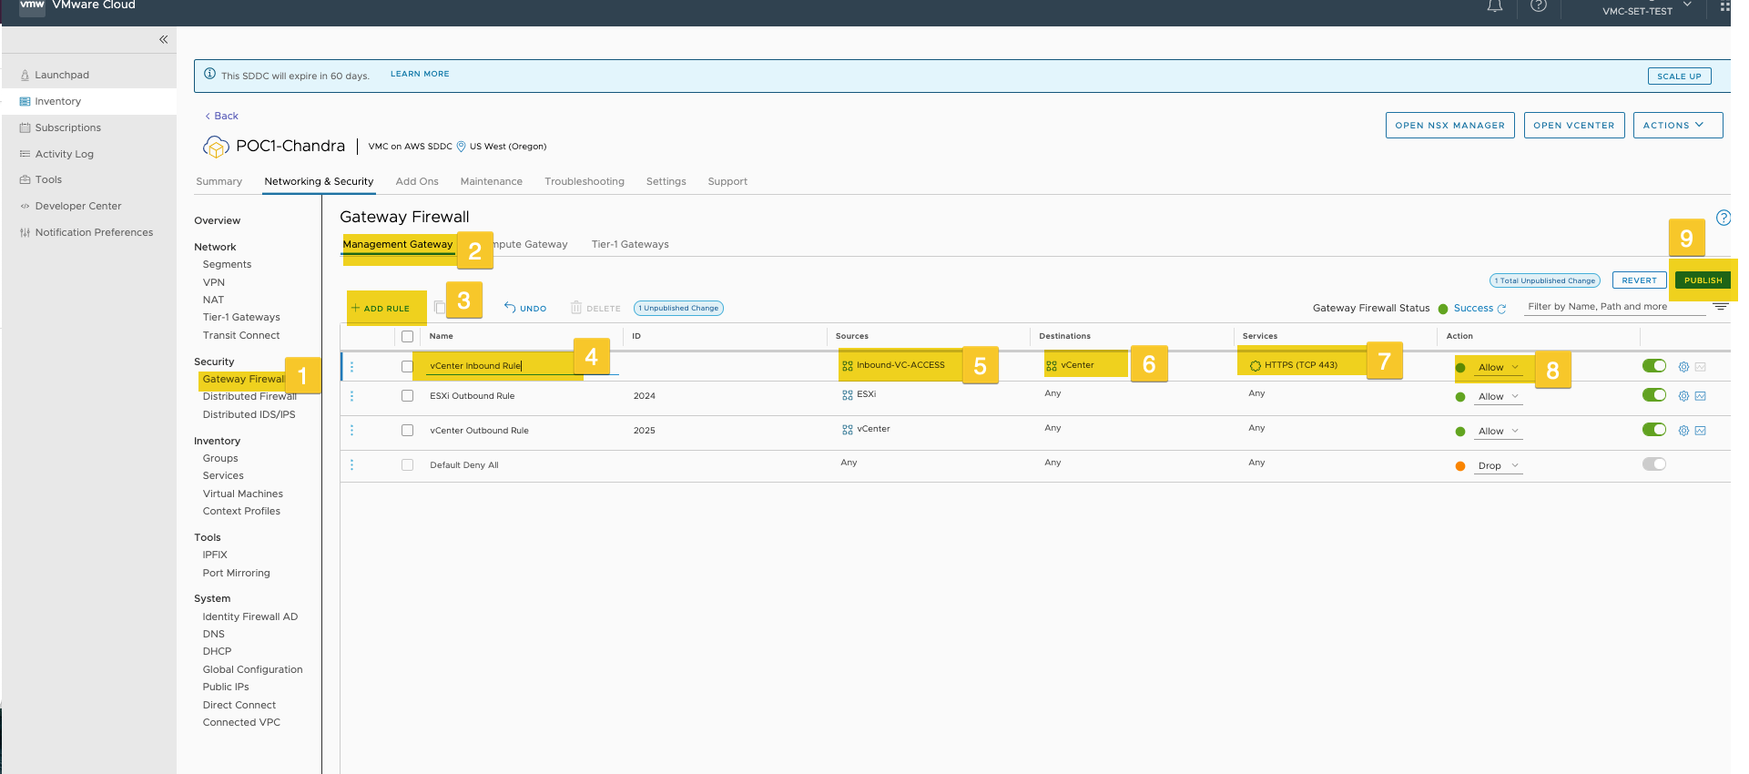The height and width of the screenshot is (774, 1749).
Task: Open the notifications bell icon
Action: (1495, 6)
